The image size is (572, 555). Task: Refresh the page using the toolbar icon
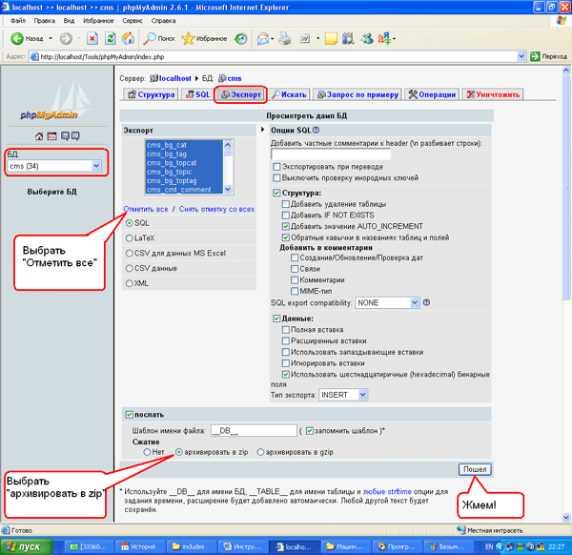click(x=111, y=38)
